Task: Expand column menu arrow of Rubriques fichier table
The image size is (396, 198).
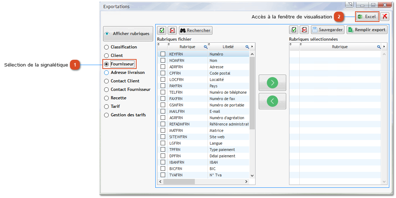Action: coord(252,47)
